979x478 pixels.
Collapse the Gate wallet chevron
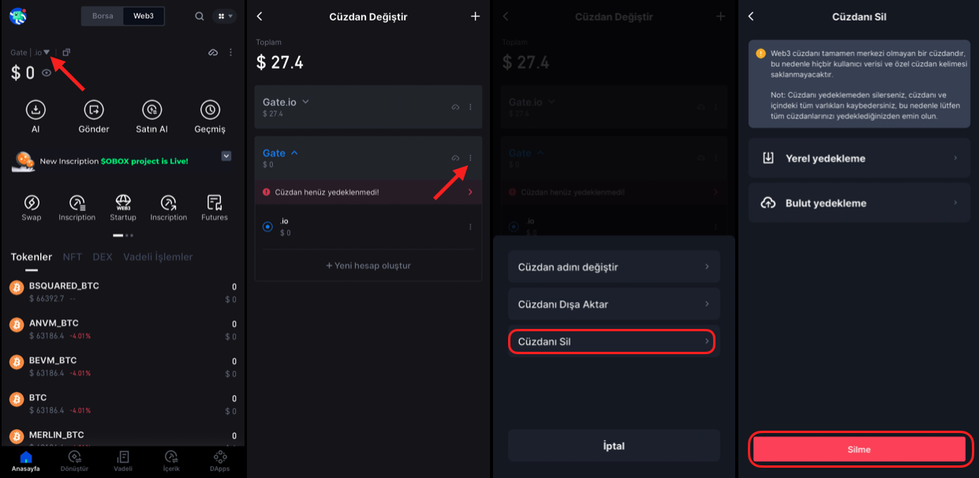(x=295, y=153)
